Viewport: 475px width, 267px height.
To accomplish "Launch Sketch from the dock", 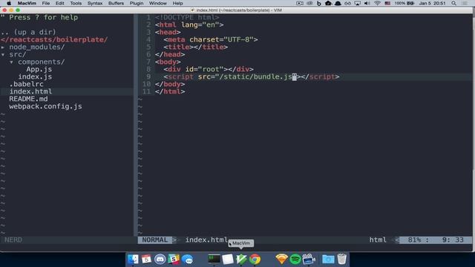I will tap(281, 260).
